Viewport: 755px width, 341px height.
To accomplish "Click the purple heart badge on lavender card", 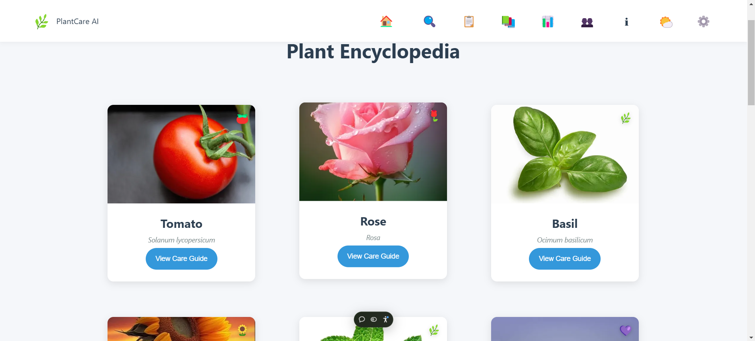I will pos(625,330).
